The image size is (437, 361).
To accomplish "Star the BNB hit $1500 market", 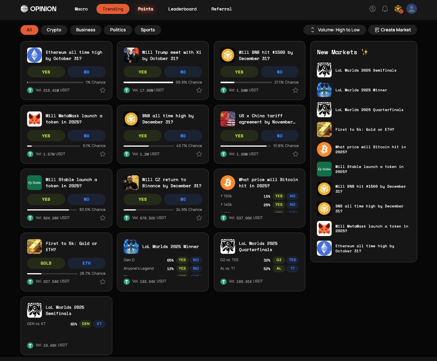I will click(296, 90).
